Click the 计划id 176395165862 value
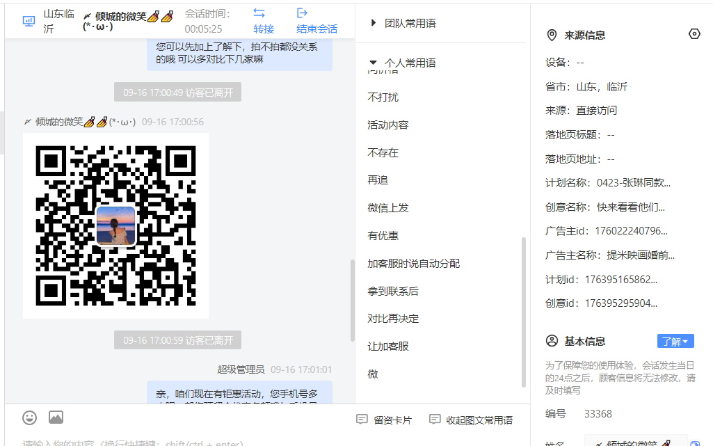The width and height of the screenshot is (713, 446). [x=620, y=280]
